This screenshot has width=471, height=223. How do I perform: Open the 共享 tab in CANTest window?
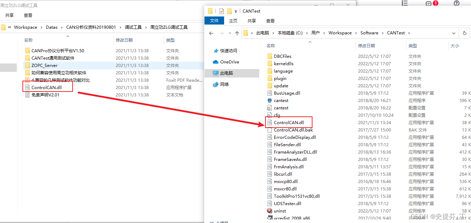[x=252, y=21]
